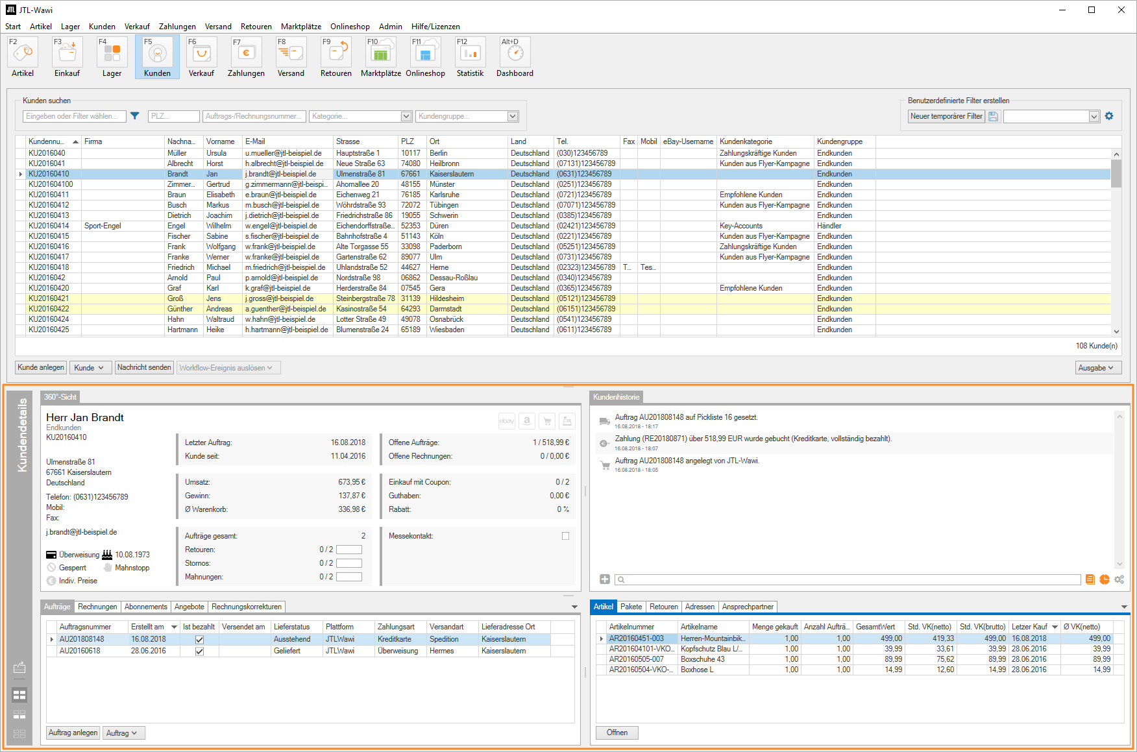This screenshot has width=1137, height=752.
Task: Switch to the Rechnungen tab
Action: (97, 607)
